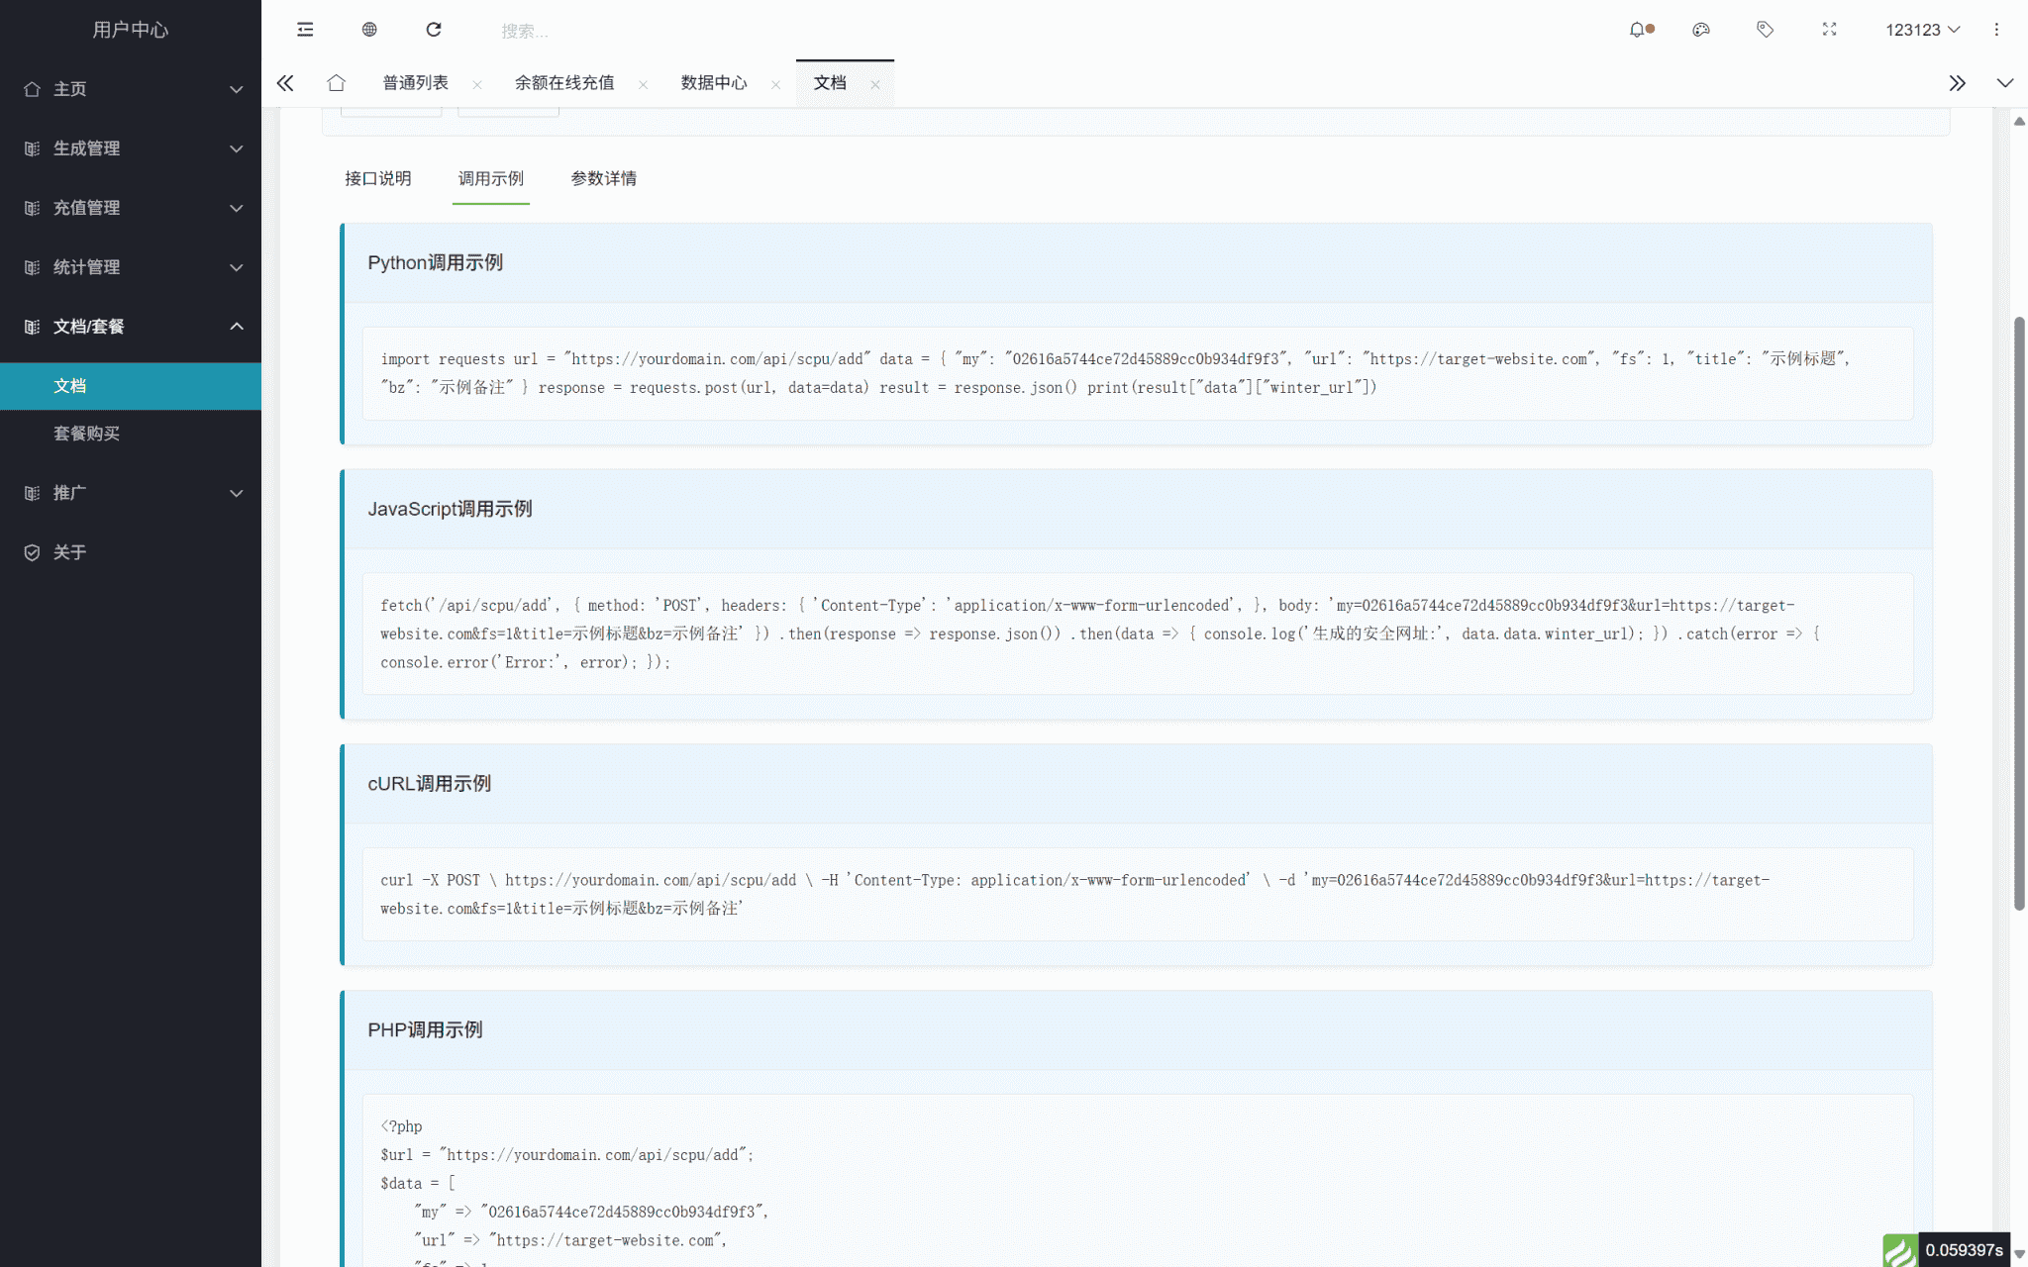Open the vertical three-dot more menu

click(1996, 30)
